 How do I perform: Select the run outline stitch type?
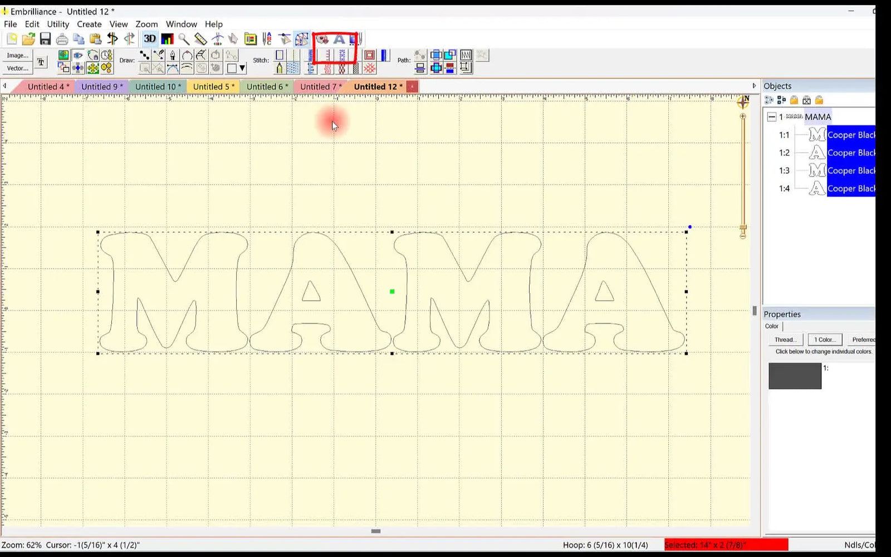(280, 55)
